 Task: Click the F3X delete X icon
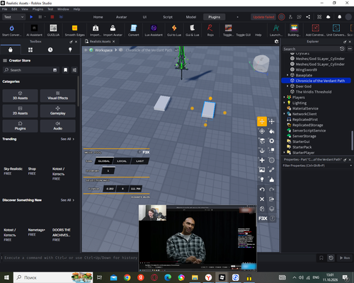coord(262,199)
